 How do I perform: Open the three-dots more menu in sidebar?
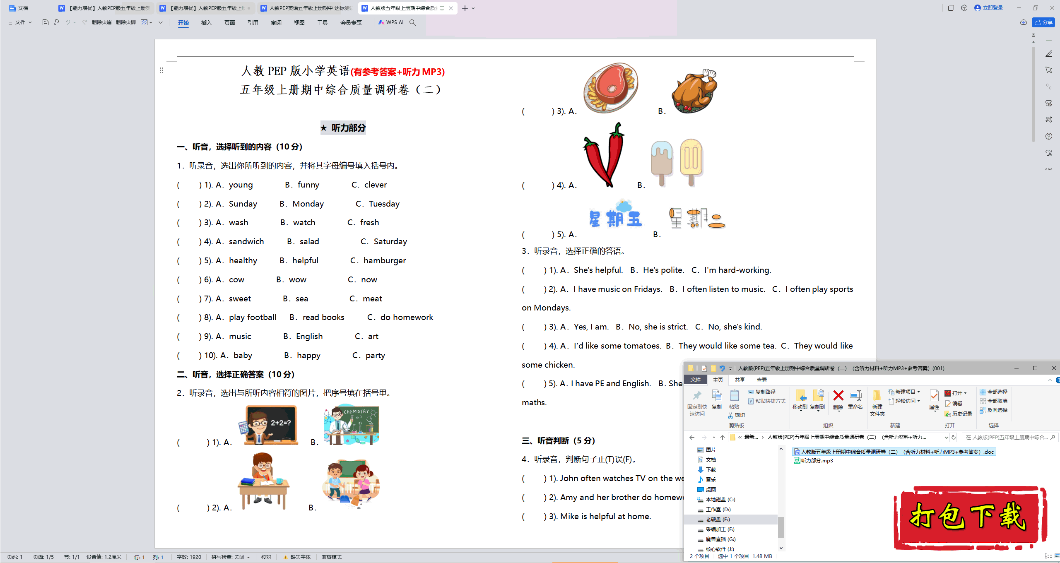point(1049,169)
